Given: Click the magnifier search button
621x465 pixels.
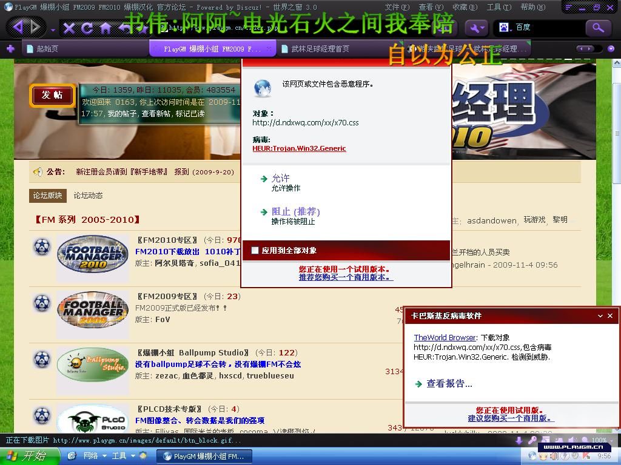Looking at the screenshot, I should (x=598, y=27).
